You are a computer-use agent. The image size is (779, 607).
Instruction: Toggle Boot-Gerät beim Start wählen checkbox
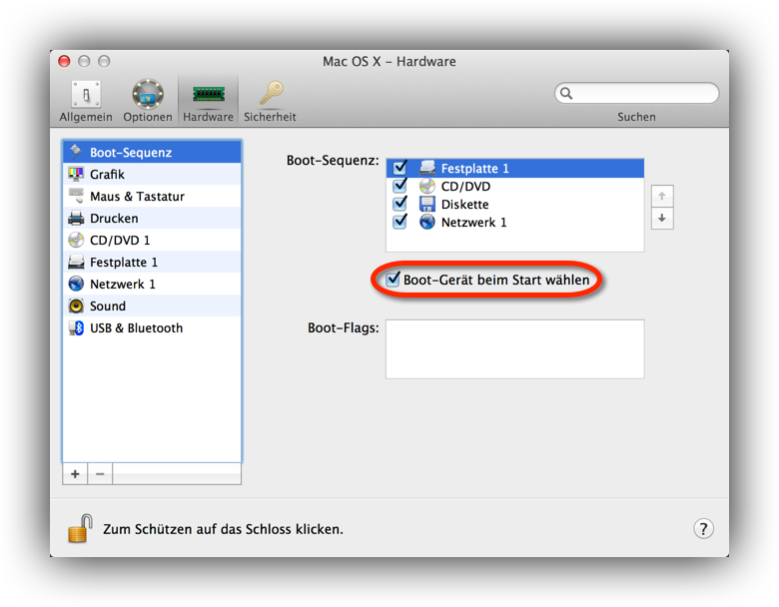click(392, 279)
